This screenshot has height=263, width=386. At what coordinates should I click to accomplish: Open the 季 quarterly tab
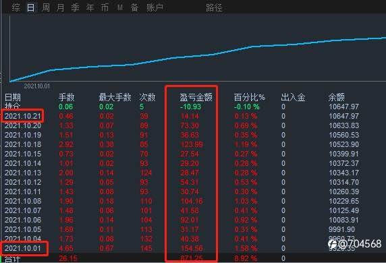coord(75,7)
